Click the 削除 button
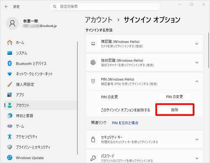Screen dimensions: 210x163 click(175, 110)
